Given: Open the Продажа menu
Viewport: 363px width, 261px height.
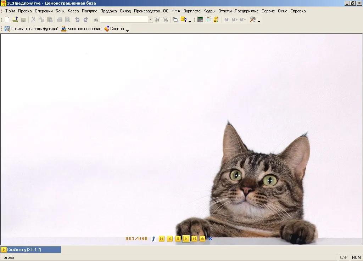Looking at the screenshot, I should coord(108,11).
